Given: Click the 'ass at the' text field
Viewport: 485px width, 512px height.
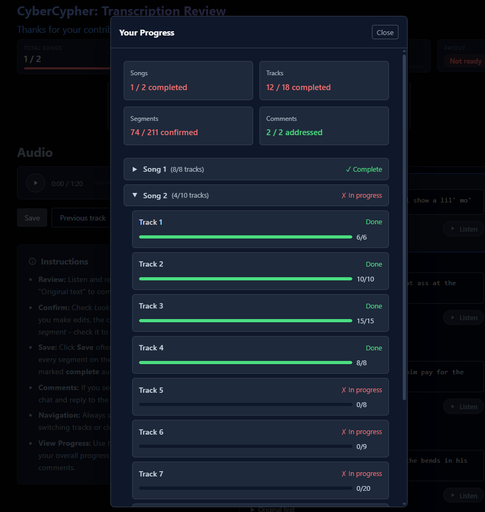Looking at the screenshot, I should point(445,288).
